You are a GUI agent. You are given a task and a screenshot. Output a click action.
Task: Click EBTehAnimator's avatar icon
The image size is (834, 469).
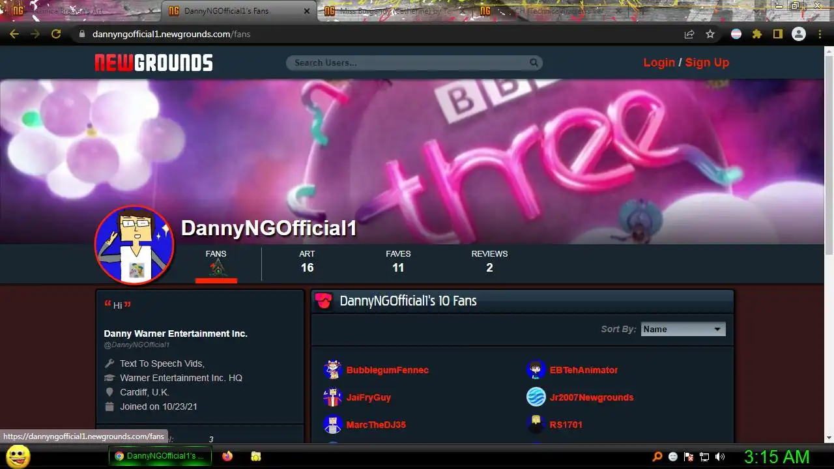(536, 370)
